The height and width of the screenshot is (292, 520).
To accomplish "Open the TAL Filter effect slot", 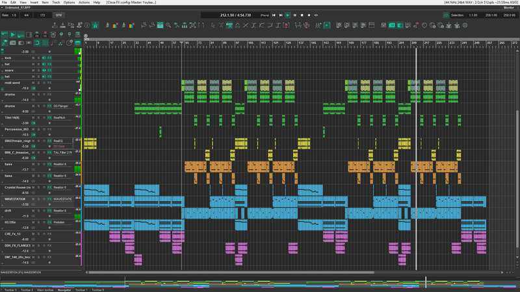I will (x=62, y=152).
